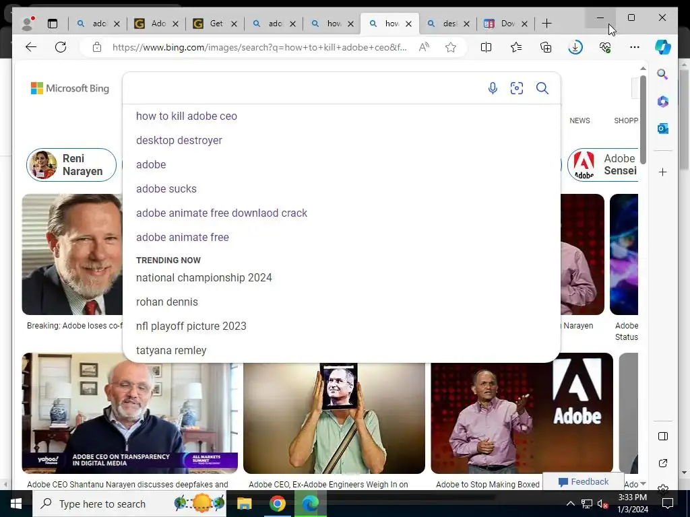Click the browser back arrow
The image size is (690, 517).
pos(31,47)
